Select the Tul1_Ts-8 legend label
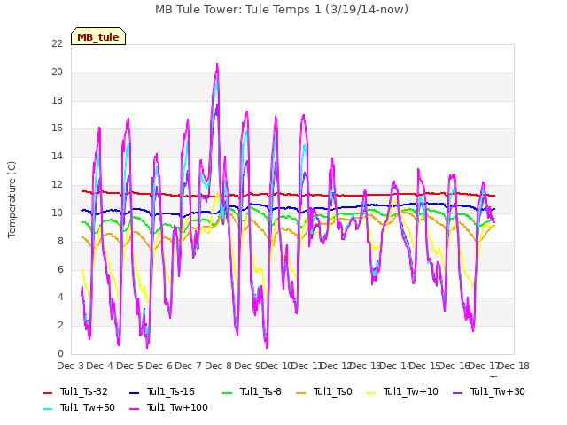This screenshot has height=425, width=567. click(260, 391)
